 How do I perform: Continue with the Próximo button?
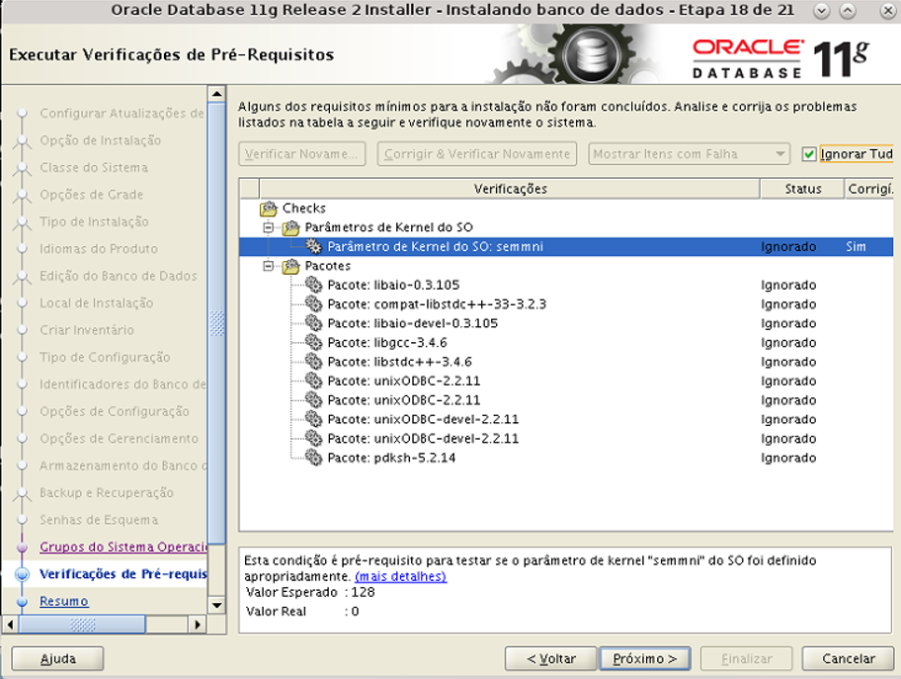tap(645, 659)
